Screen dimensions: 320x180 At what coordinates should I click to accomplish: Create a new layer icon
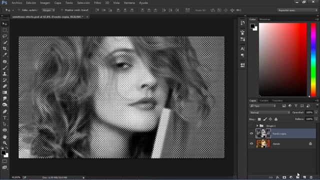coord(304,177)
